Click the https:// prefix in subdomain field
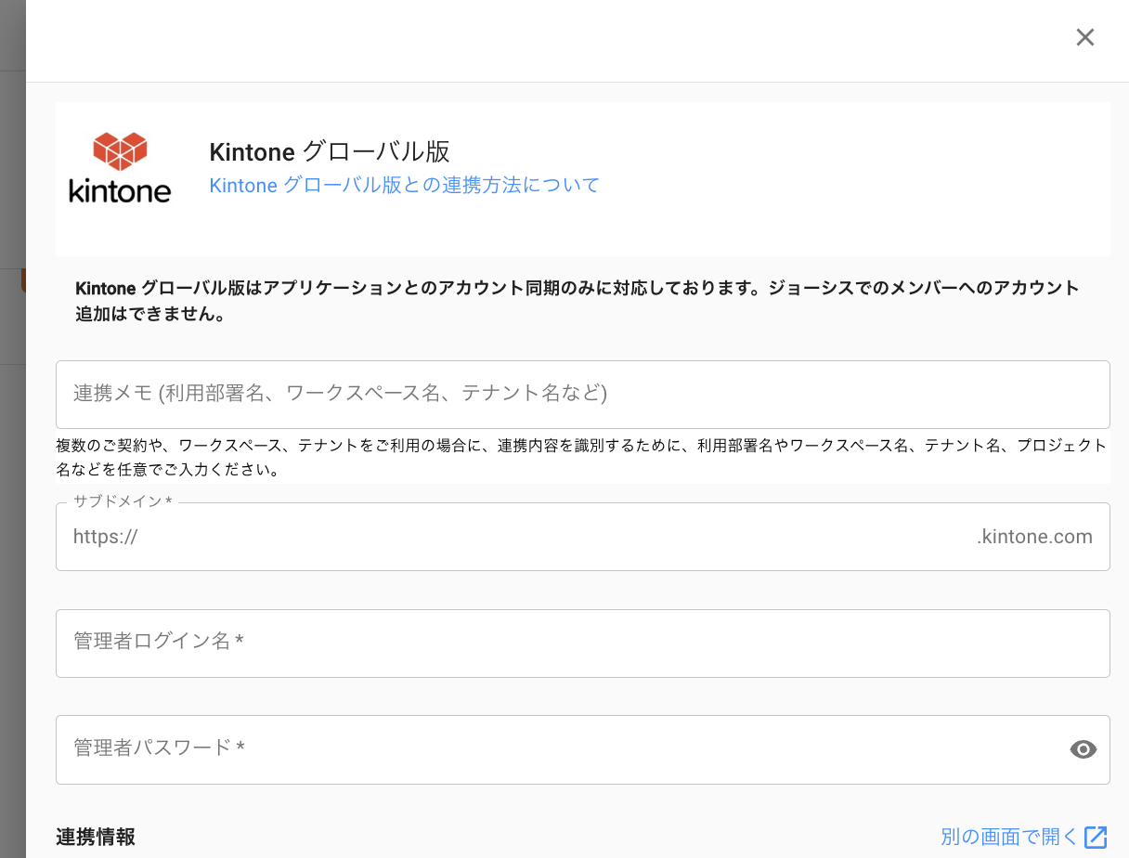Screen dimensions: 1129x858 tap(105, 537)
